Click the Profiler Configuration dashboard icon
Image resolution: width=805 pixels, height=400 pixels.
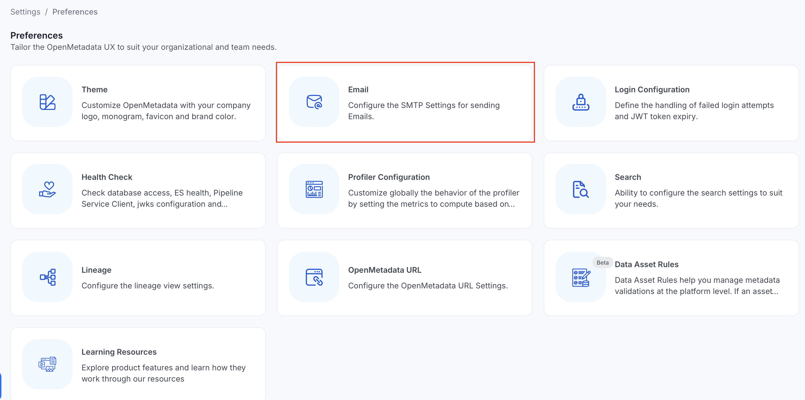pos(314,189)
